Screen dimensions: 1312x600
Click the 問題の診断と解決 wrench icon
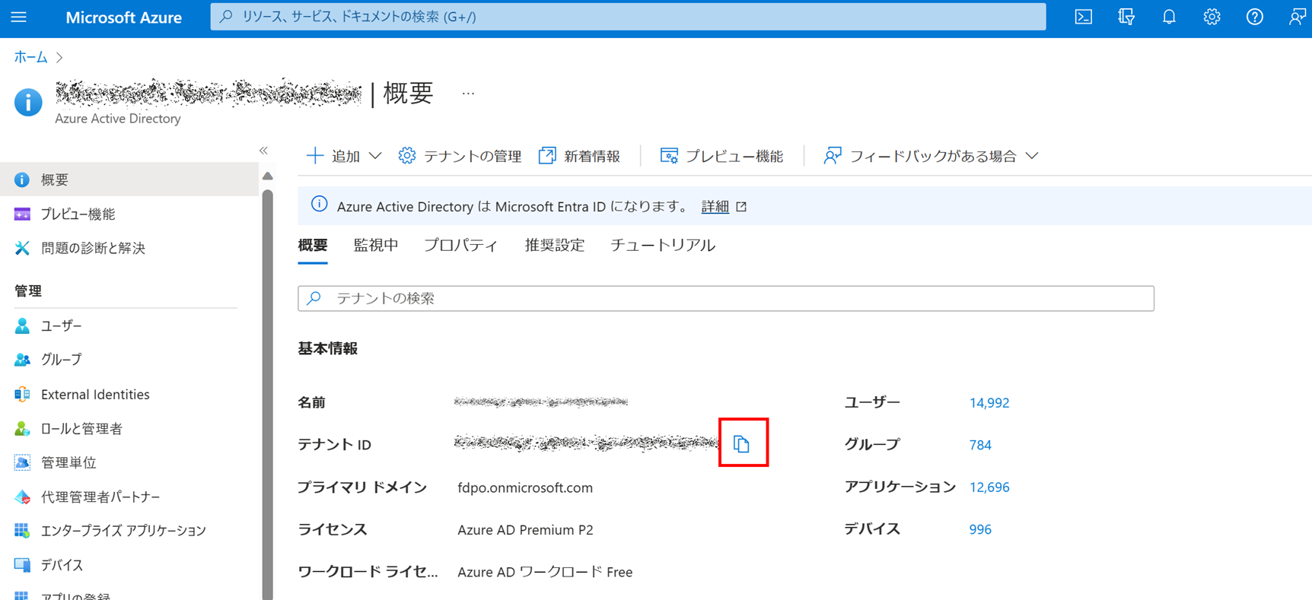click(x=22, y=248)
